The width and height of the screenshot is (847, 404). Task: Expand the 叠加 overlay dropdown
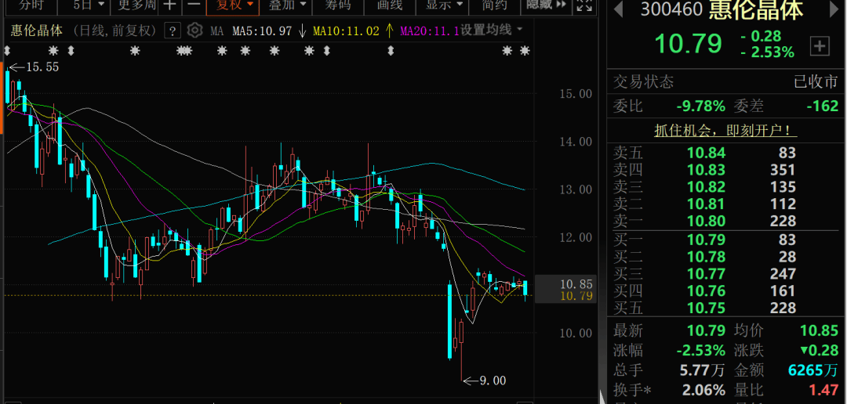coord(287,5)
